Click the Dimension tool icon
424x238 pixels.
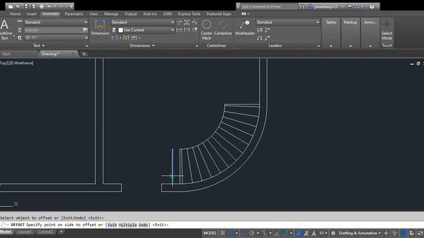point(100,28)
